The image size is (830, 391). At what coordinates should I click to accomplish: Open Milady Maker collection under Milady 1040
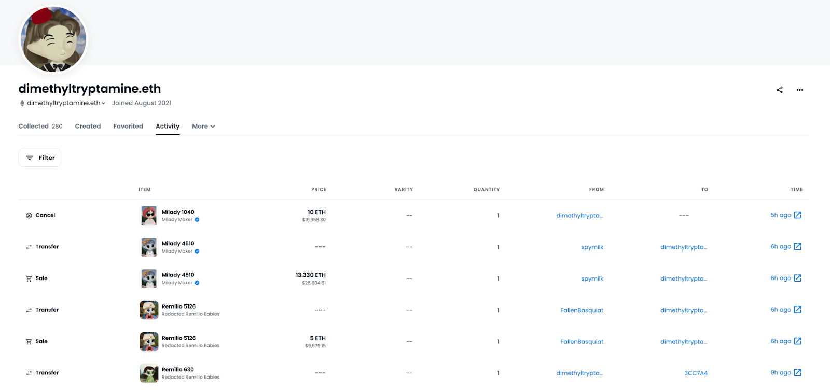177,220
